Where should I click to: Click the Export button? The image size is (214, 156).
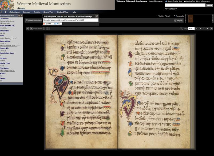pos(178,21)
